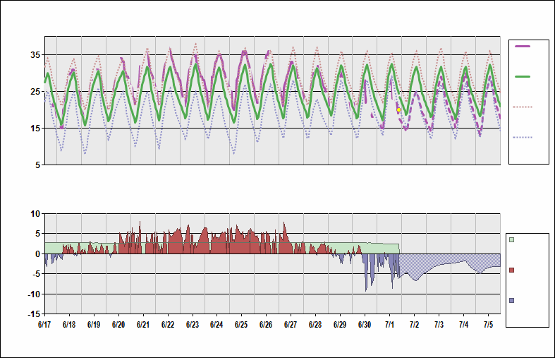The width and height of the screenshot is (555, 358).
Task: Click the 0 label on lower chart axis
Action: tap(37, 253)
